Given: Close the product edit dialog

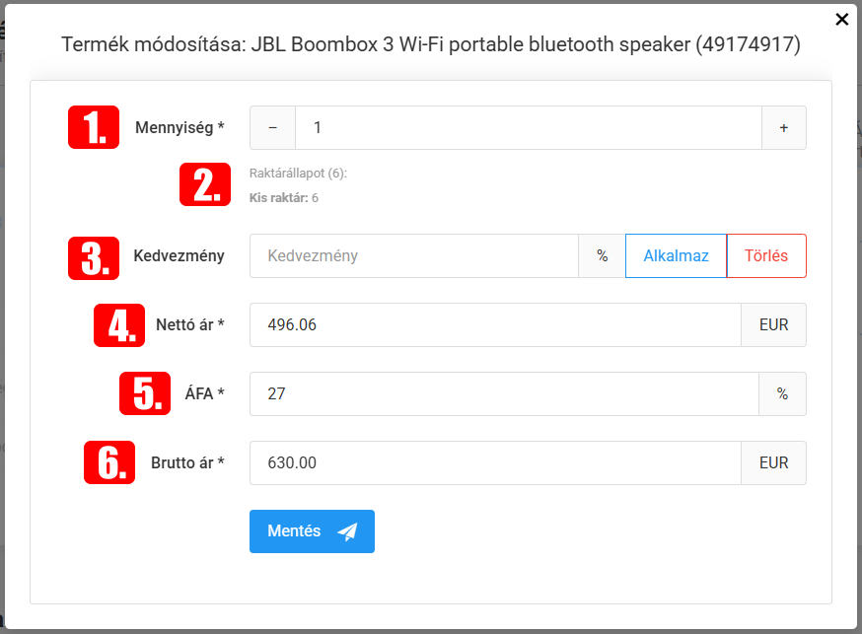Looking at the screenshot, I should (841, 20).
